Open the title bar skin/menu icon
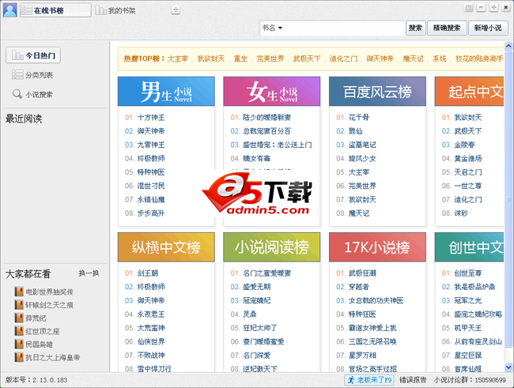The height and width of the screenshot is (388, 514). click(469, 7)
